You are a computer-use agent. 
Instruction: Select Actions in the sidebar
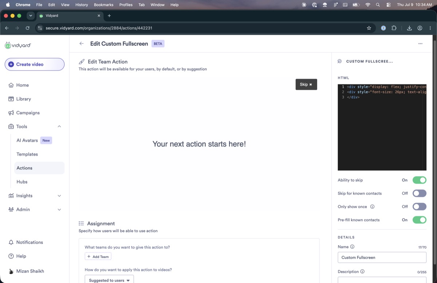(x=39, y=168)
